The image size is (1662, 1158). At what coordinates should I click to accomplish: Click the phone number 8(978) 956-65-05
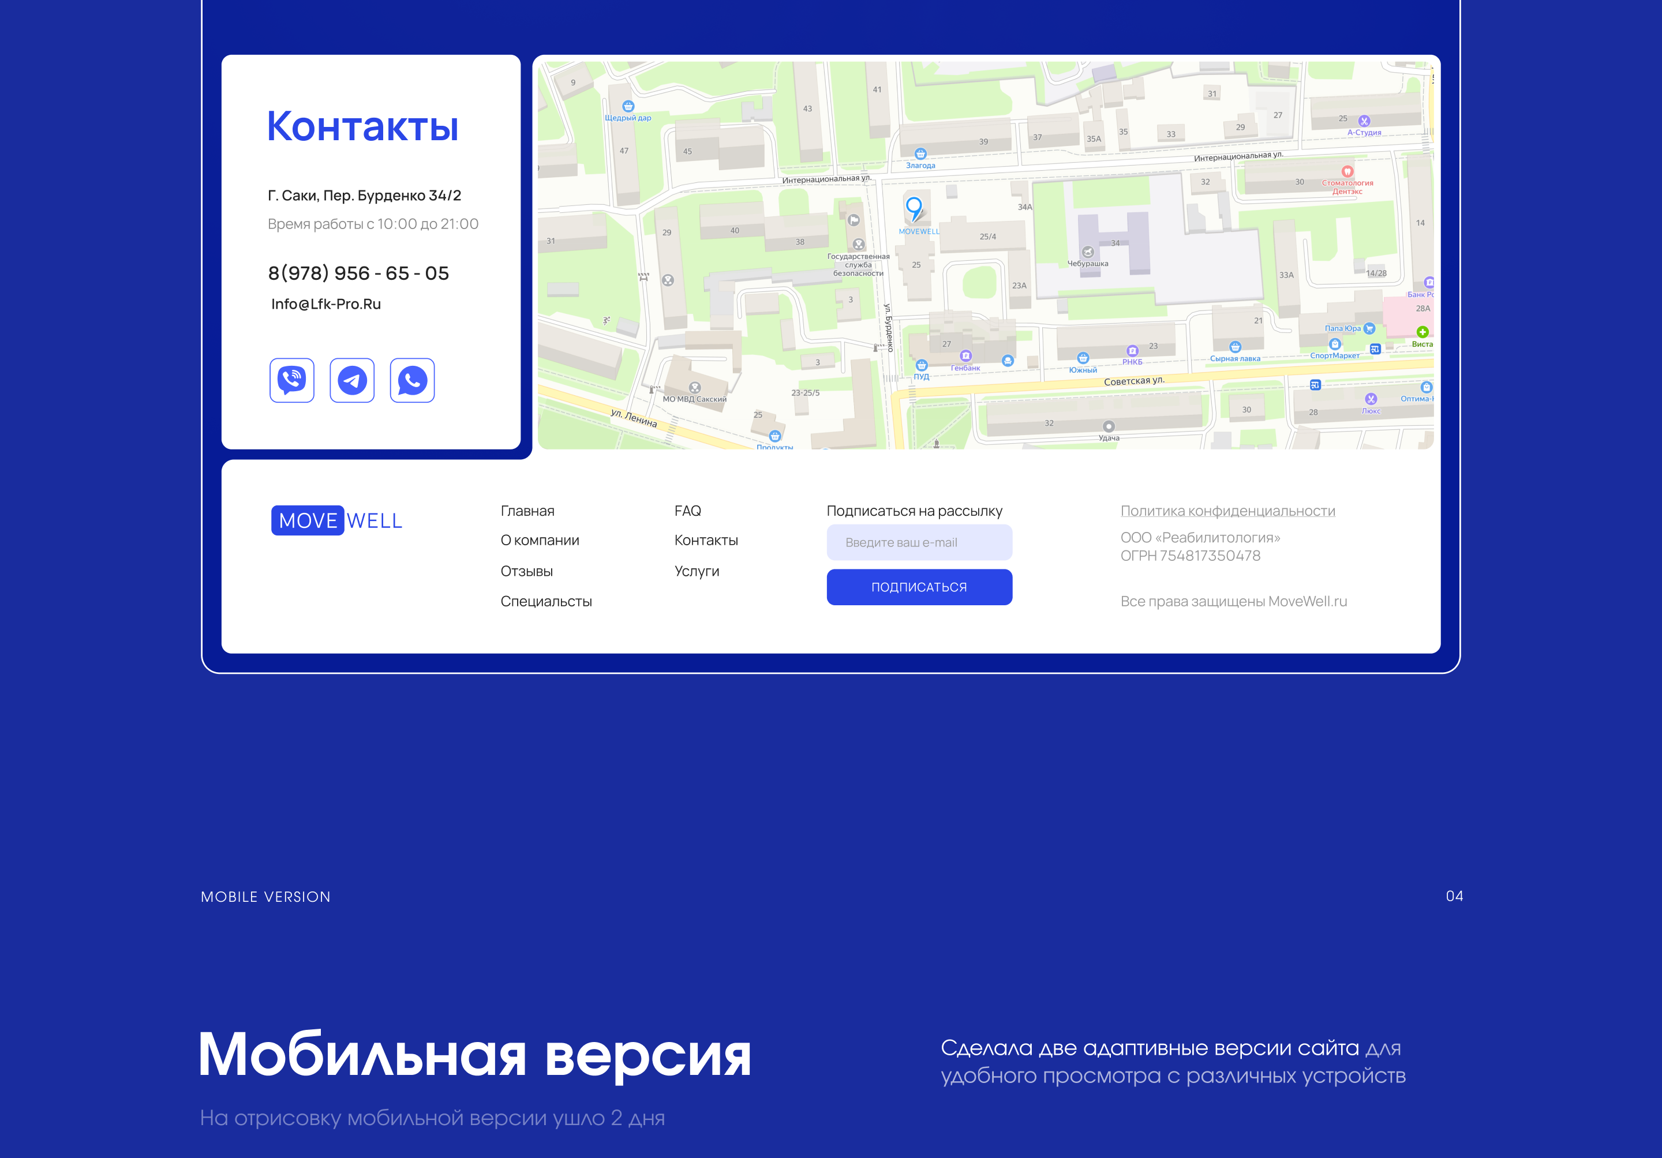358,273
